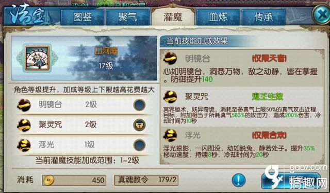Switch to the 聚气 tab
The height and width of the screenshot is (193, 330).
(x=127, y=17)
